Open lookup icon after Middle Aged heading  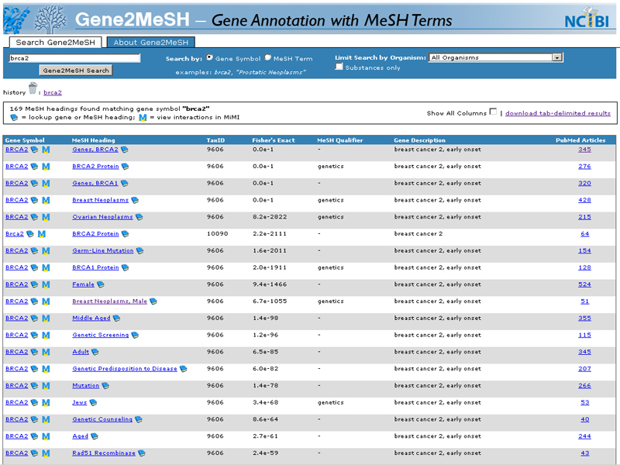(117, 319)
